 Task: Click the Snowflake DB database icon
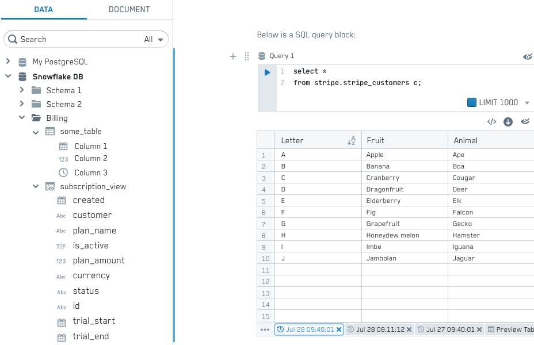click(x=22, y=76)
